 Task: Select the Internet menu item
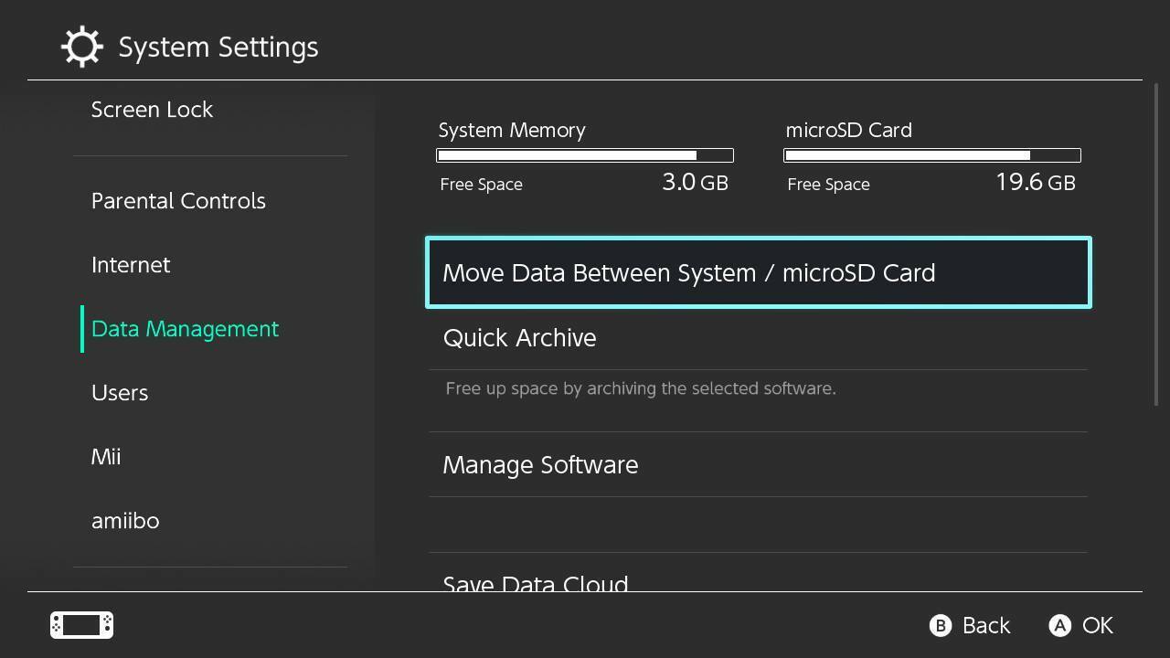[131, 265]
